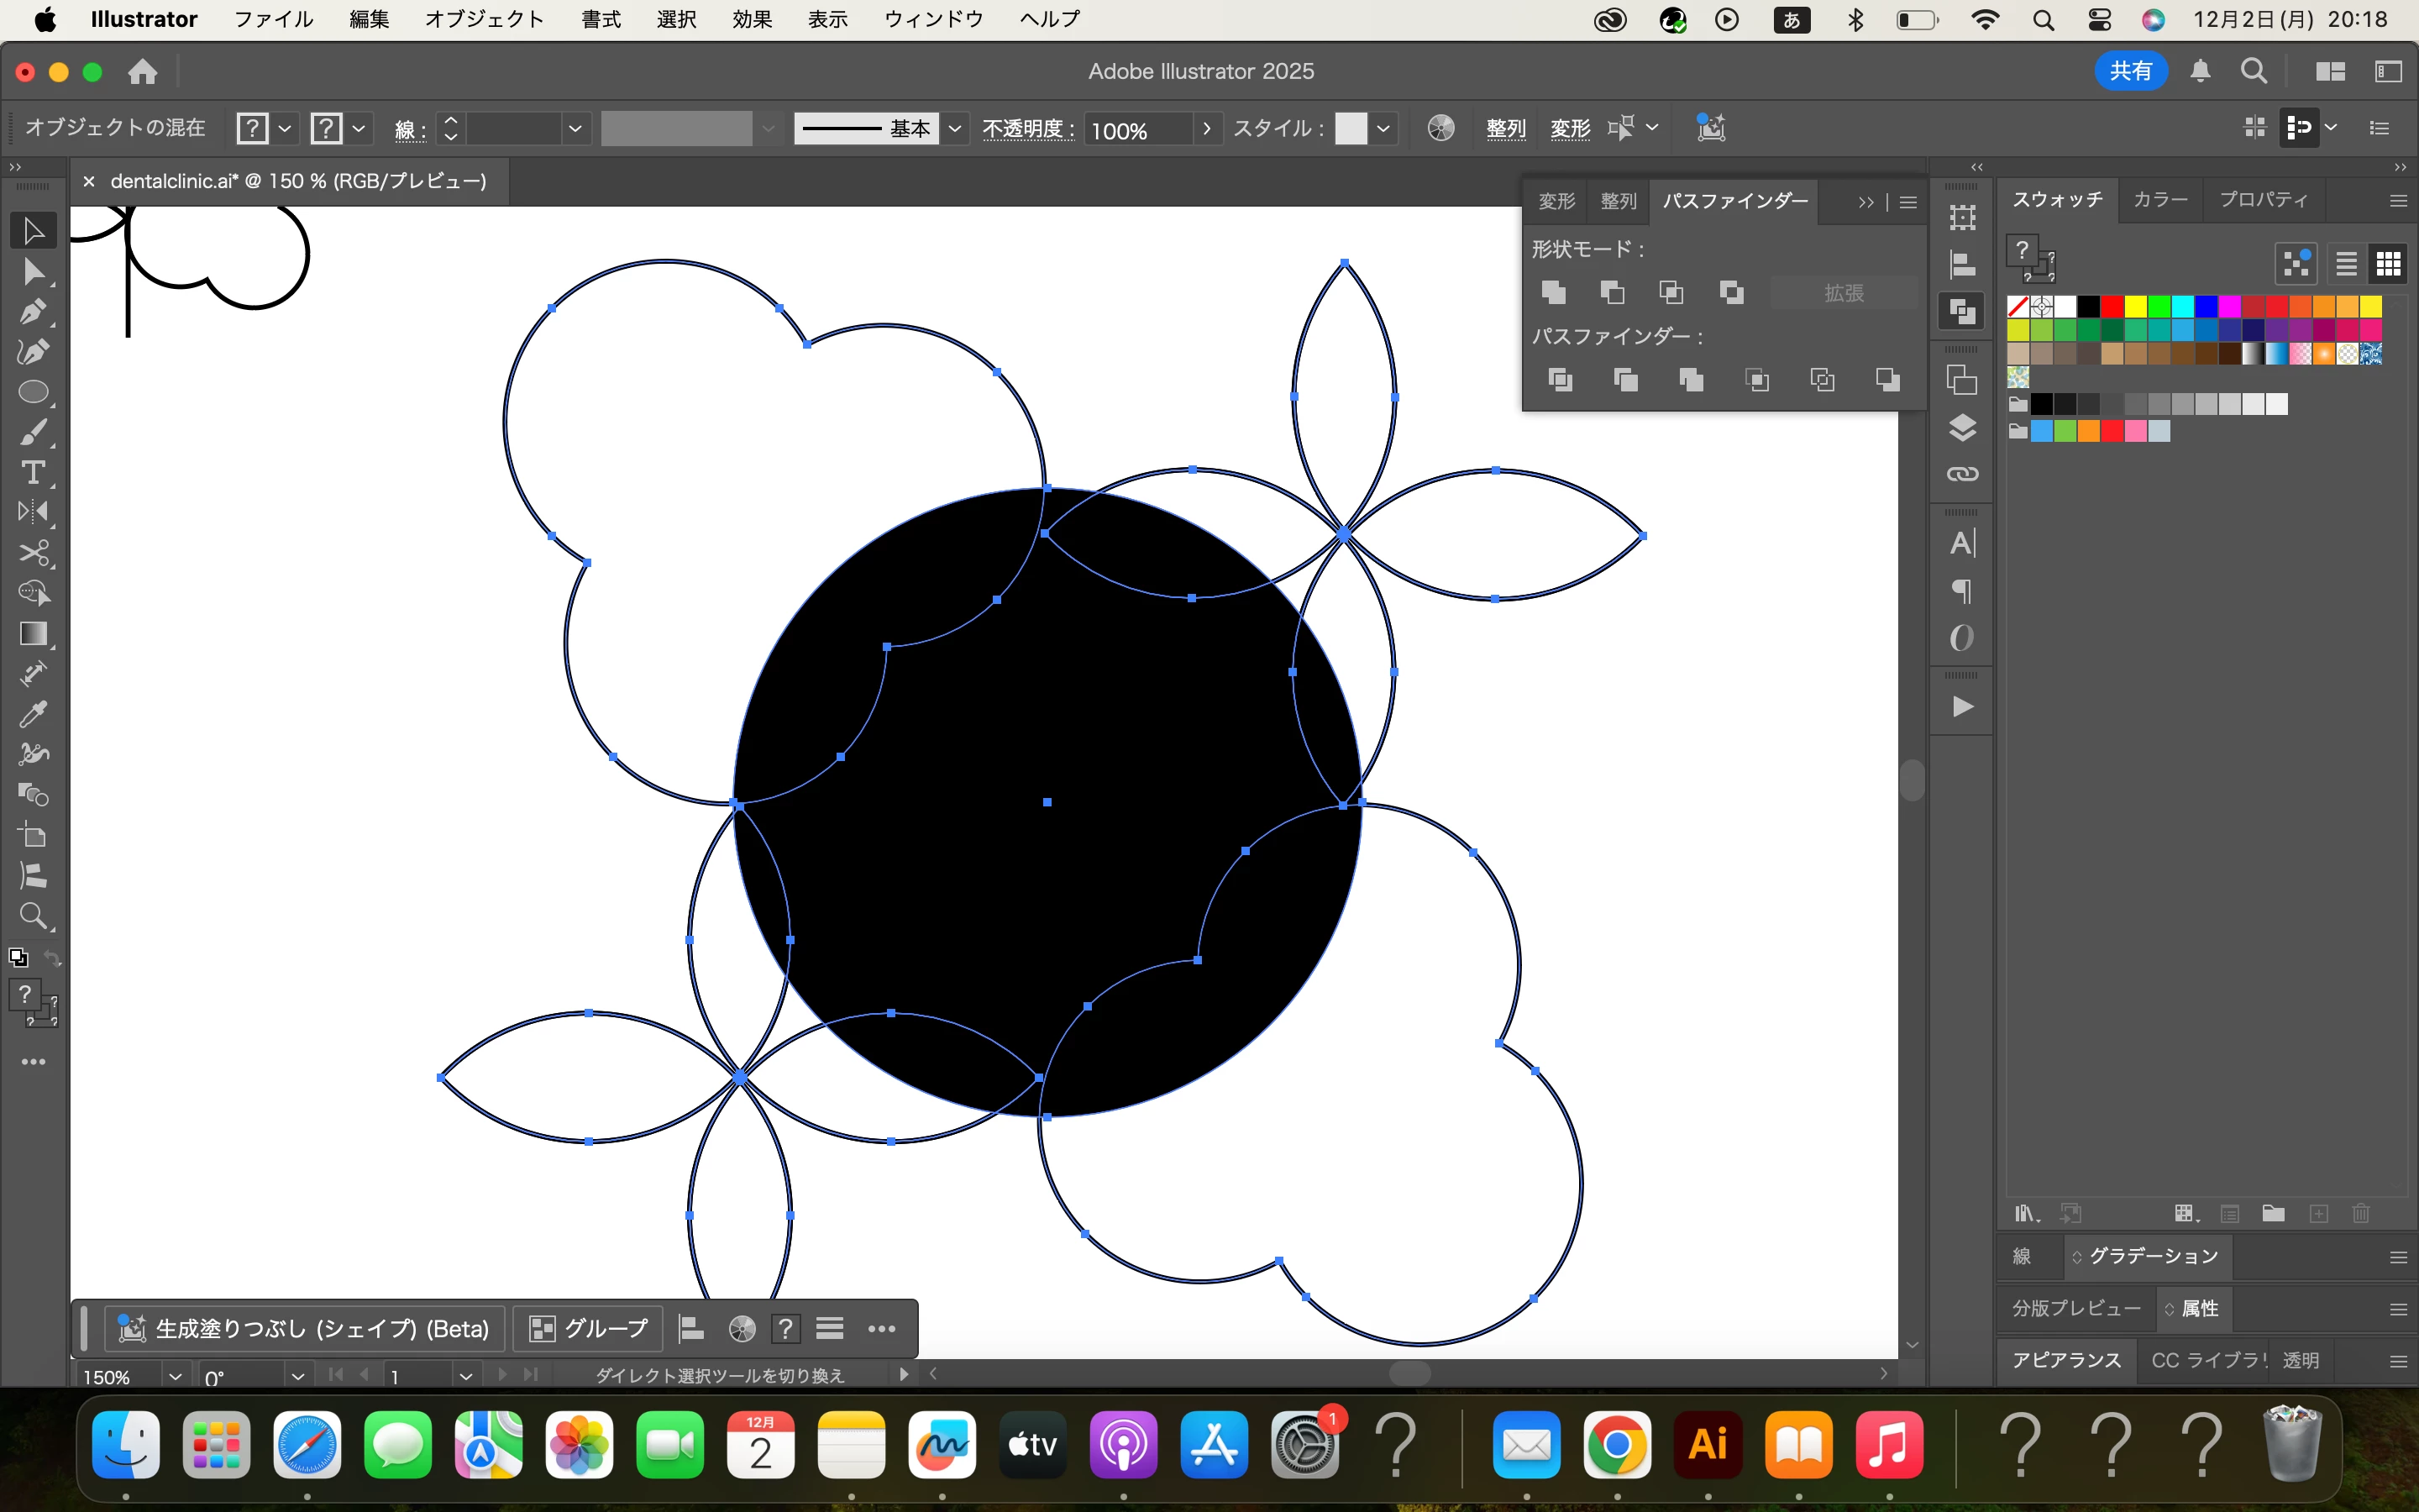Screen dimensions: 2419x1512
Task: Switch swatches to list view
Action: [2346, 264]
